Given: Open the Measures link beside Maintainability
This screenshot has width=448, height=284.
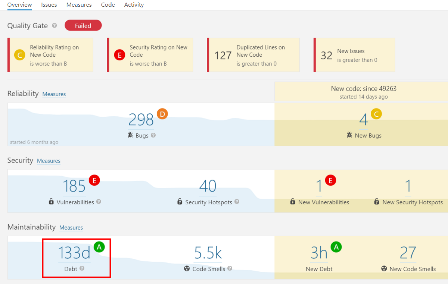Looking at the screenshot, I should click(x=71, y=228).
